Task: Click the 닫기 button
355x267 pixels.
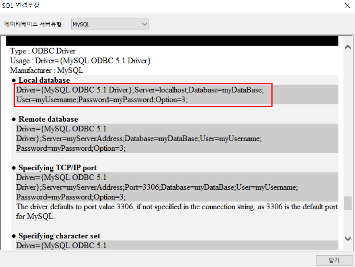Action: (x=334, y=260)
